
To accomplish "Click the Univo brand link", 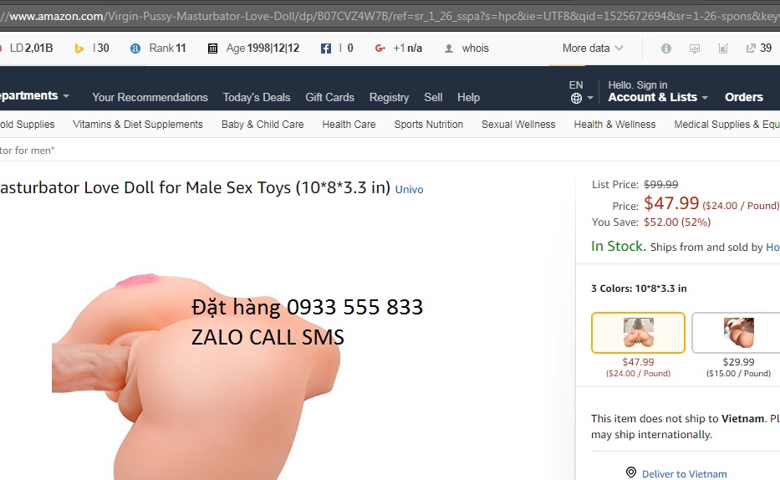I will pyautogui.click(x=409, y=190).
